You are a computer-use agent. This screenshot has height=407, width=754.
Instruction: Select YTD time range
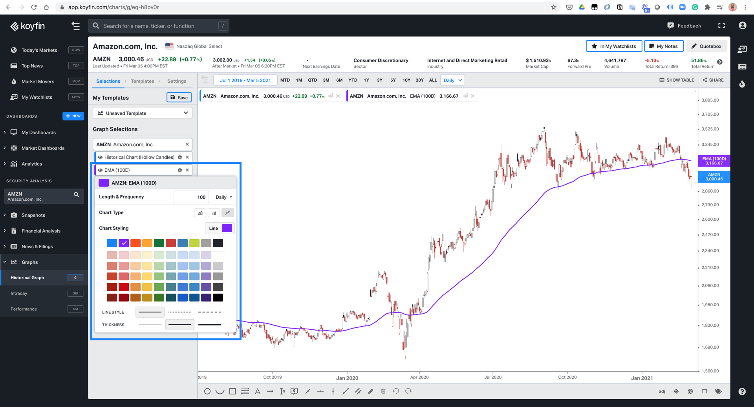tap(353, 80)
